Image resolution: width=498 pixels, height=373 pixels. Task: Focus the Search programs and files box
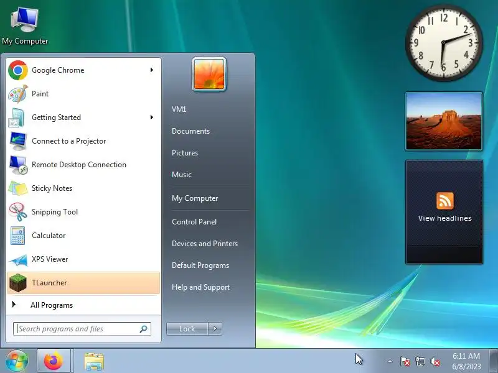pos(82,329)
